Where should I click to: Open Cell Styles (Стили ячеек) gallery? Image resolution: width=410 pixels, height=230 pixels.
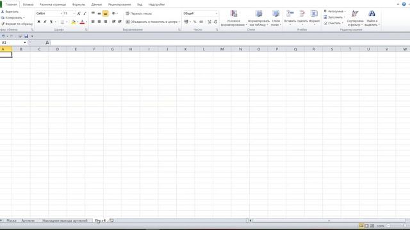tap(276, 18)
